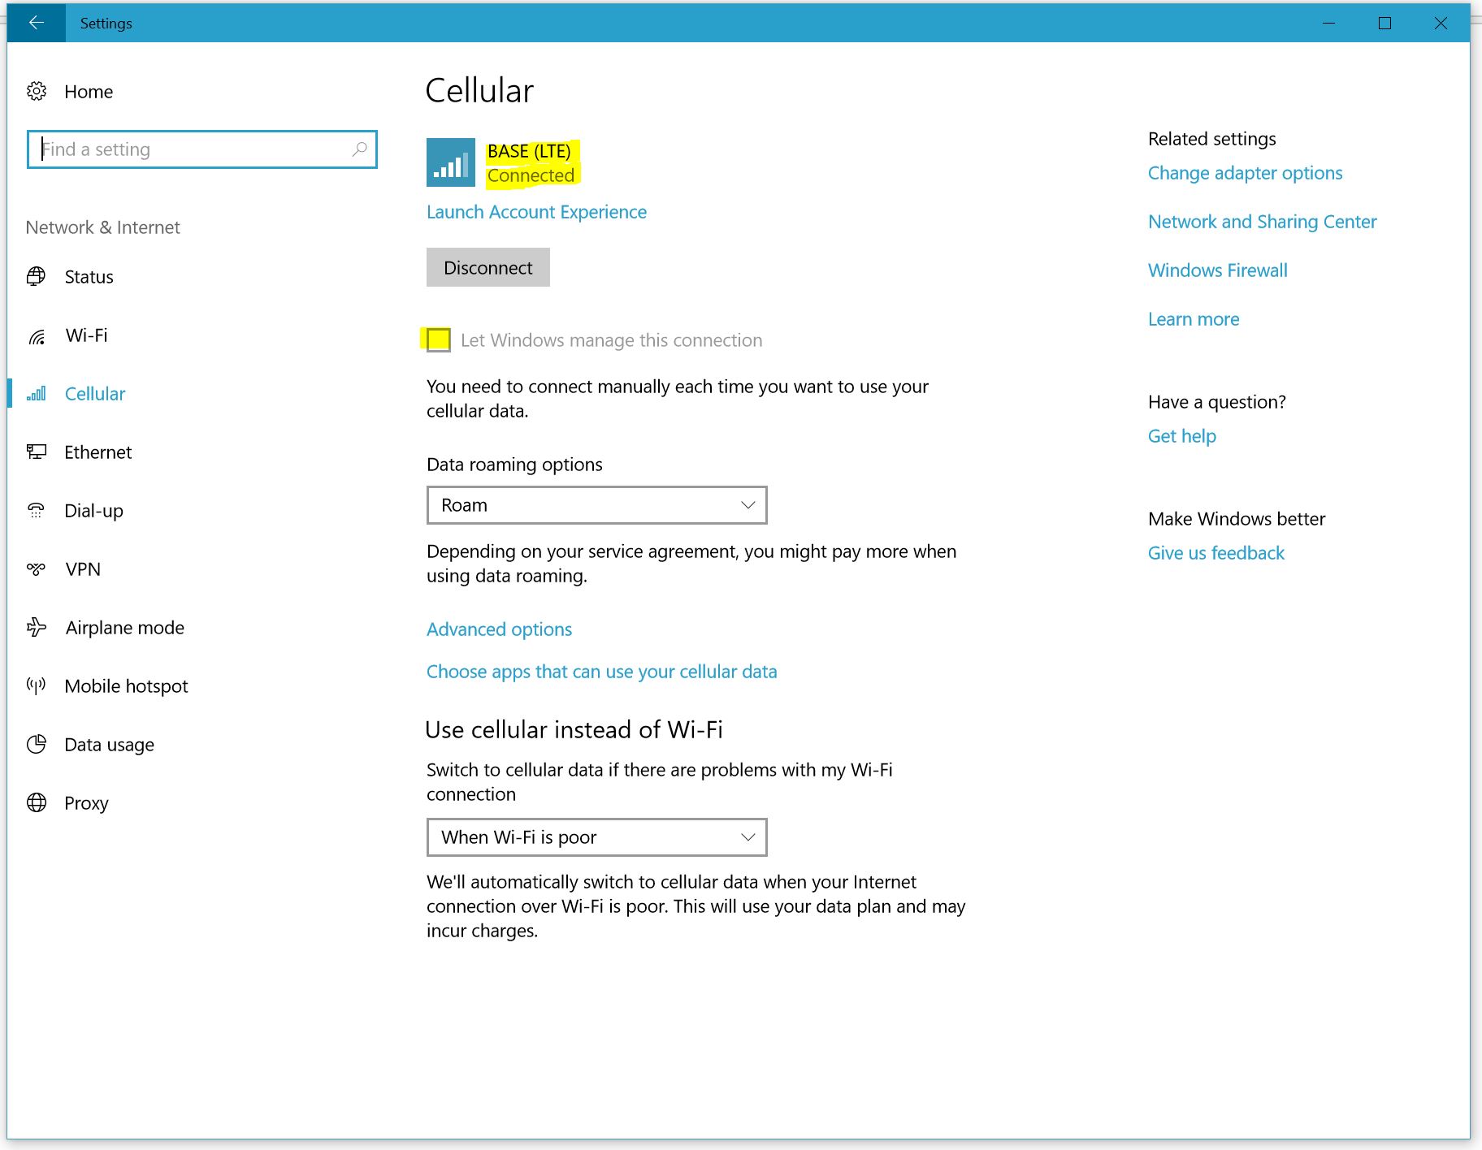
Task: Click the back arrow in title bar
Action: [x=37, y=23]
